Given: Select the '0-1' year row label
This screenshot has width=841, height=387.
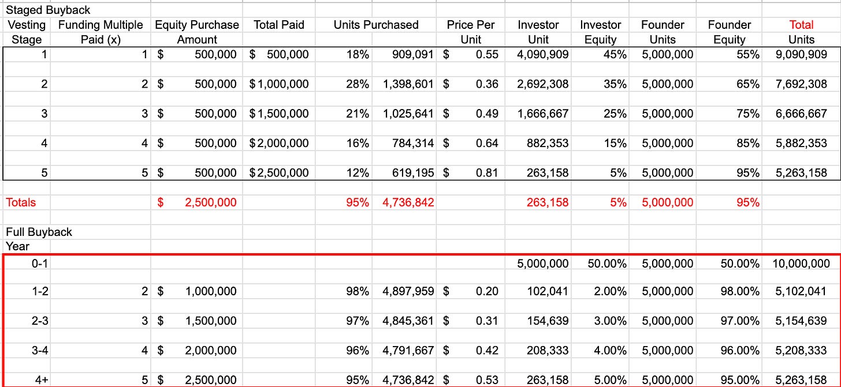Looking at the screenshot, I should [x=40, y=264].
